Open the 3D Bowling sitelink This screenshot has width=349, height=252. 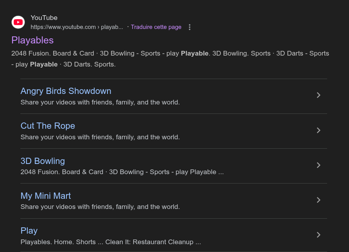click(x=43, y=161)
